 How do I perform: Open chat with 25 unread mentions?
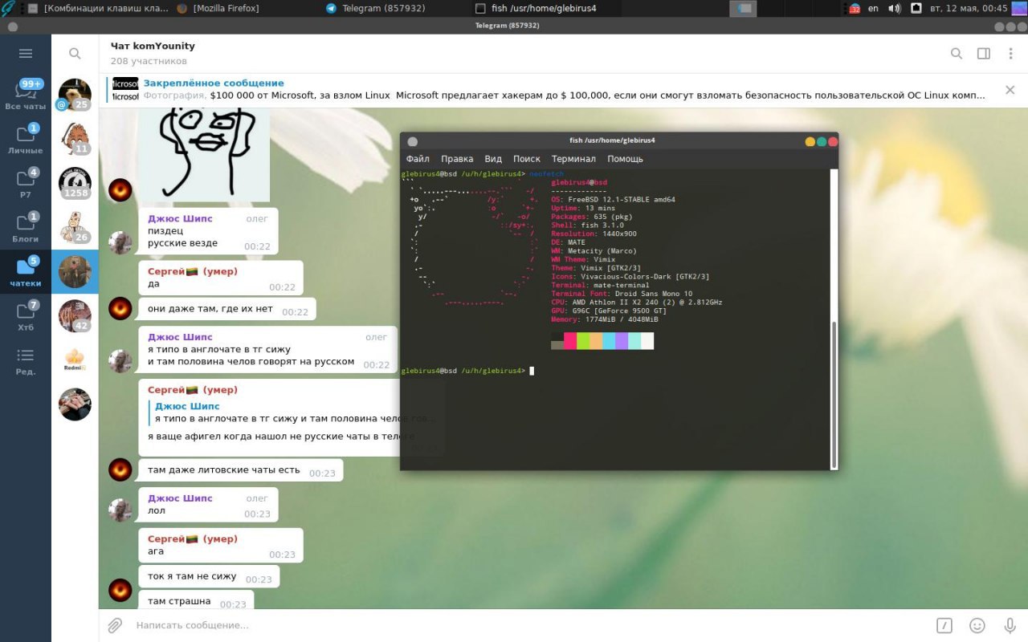tap(75, 95)
